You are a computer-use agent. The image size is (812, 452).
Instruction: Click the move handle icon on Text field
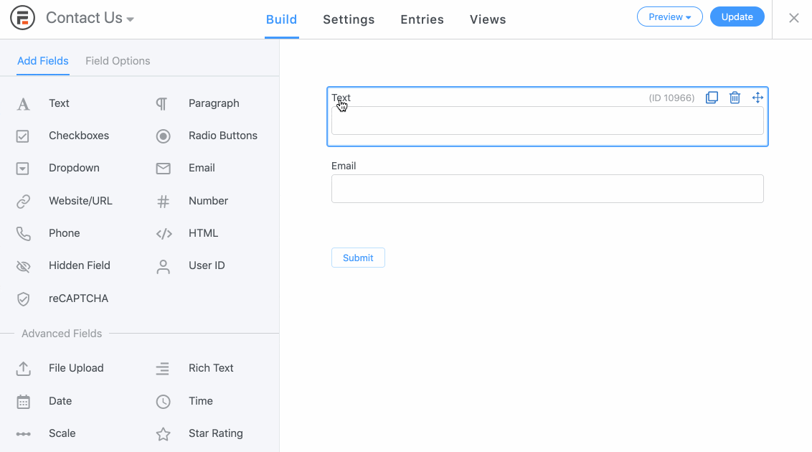pos(757,98)
